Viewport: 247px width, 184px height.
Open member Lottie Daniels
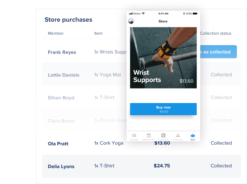tap(63, 75)
